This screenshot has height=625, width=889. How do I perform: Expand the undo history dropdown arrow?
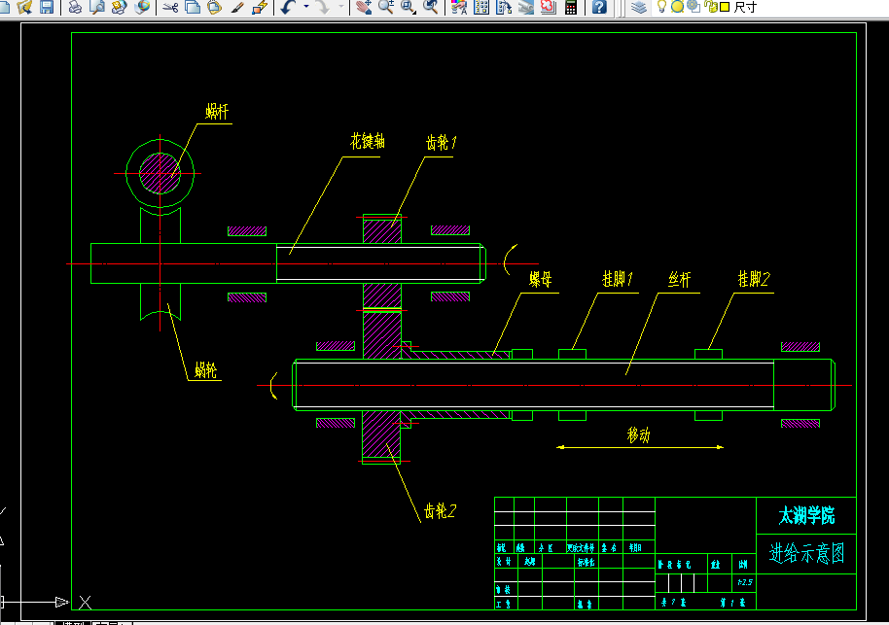pyautogui.click(x=306, y=7)
